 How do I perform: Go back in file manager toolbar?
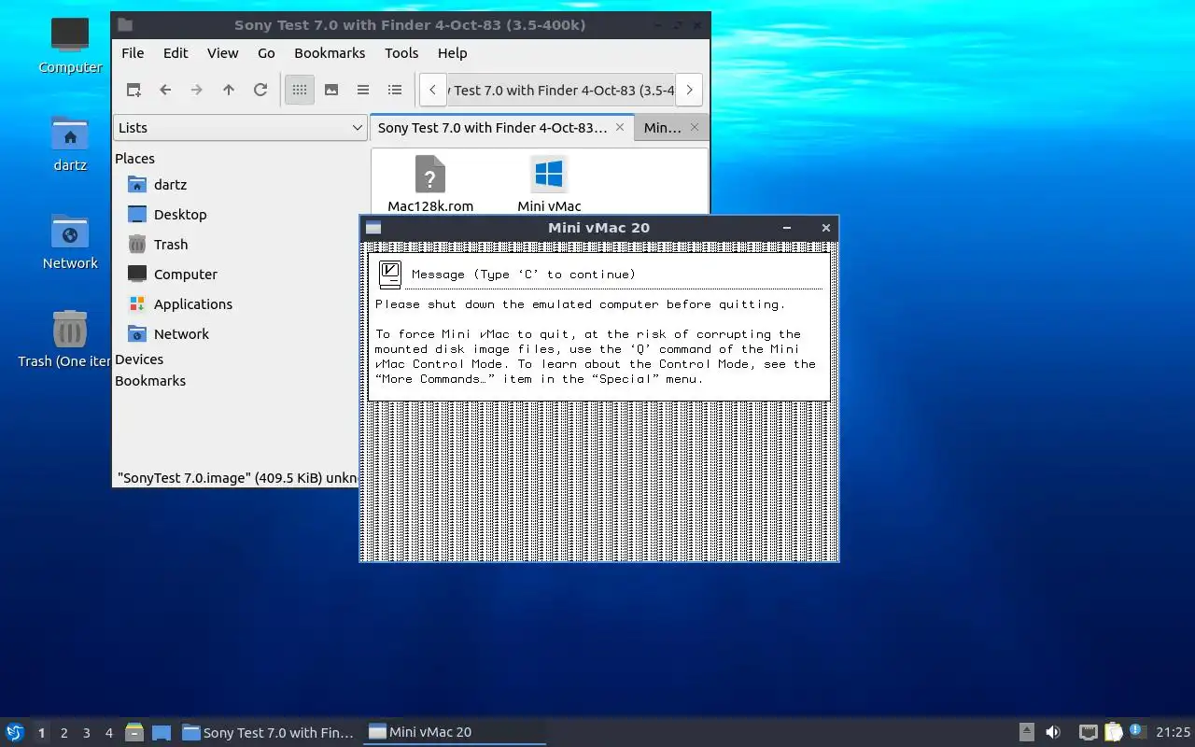click(165, 91)
